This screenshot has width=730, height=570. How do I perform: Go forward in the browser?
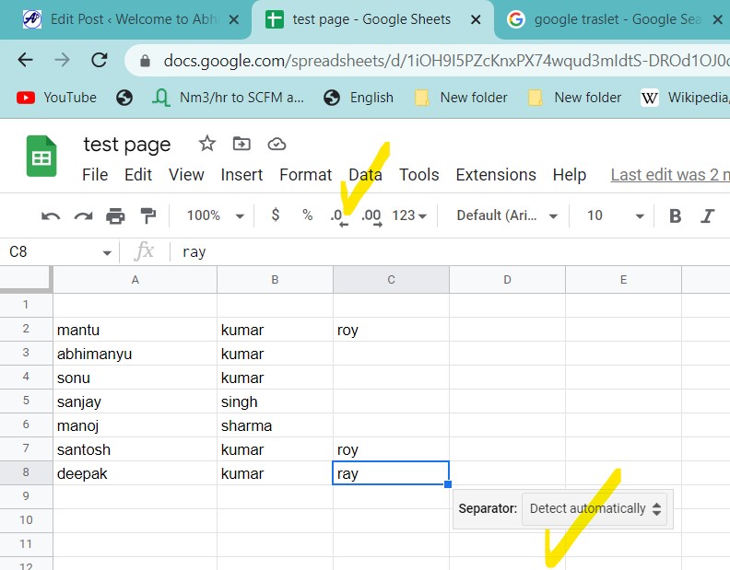pyautogui.click(x=62, y=60)
